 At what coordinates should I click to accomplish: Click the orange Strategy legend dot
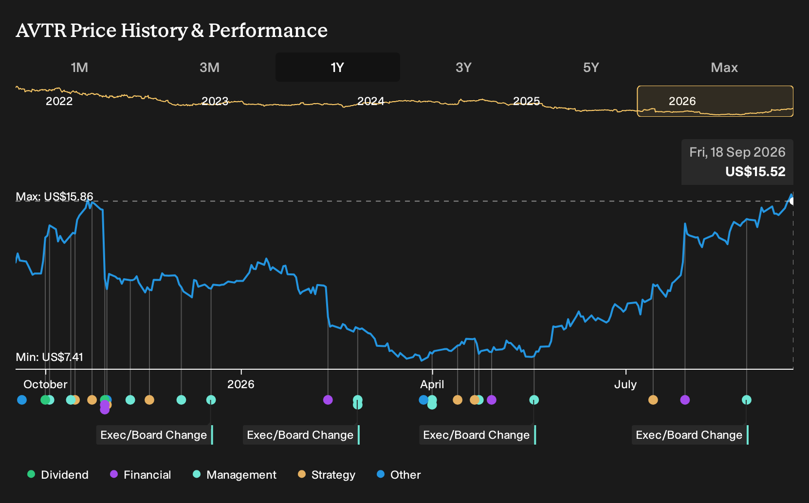pos(302,474)
